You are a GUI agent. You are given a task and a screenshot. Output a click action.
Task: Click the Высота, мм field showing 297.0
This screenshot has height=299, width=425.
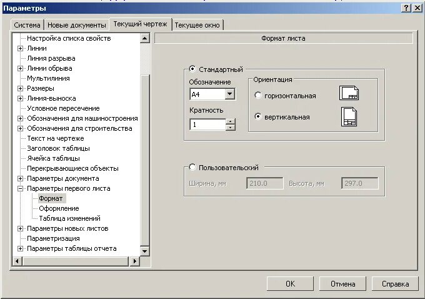[359, 183]
